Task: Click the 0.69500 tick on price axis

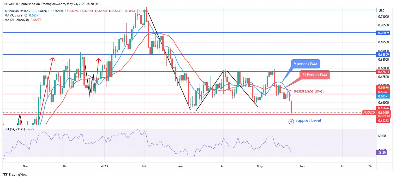Action: [x=383, y=42]
